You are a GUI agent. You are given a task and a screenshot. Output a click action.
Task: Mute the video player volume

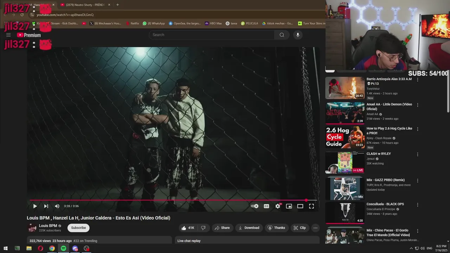(x=57, y=206)
